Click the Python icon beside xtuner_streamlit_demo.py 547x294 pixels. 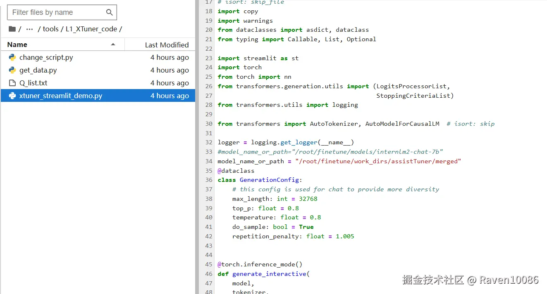12,96
